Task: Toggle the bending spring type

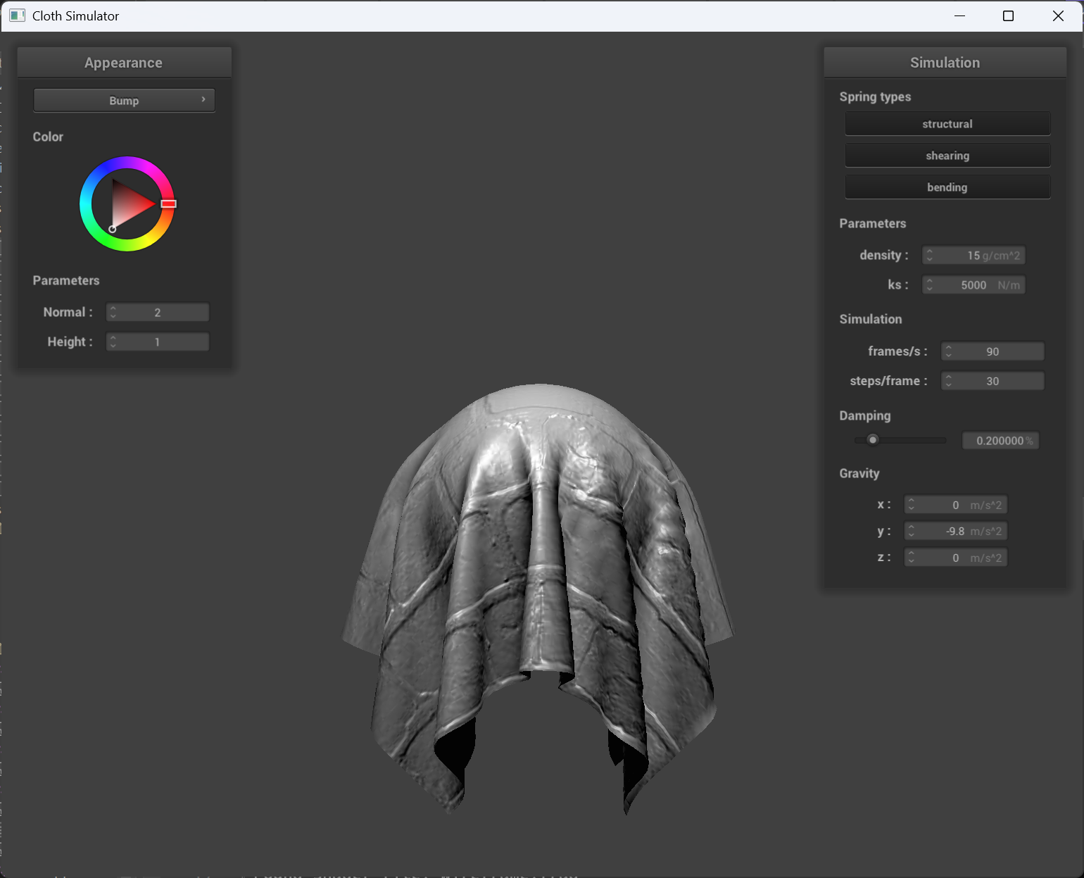Action: [947, 187]
